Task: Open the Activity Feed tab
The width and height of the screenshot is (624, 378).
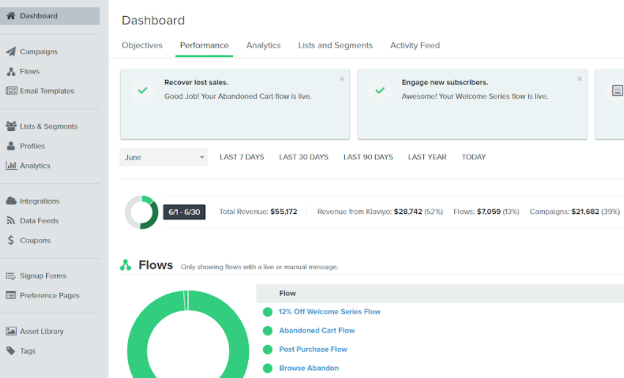Action: click(415, 45)
